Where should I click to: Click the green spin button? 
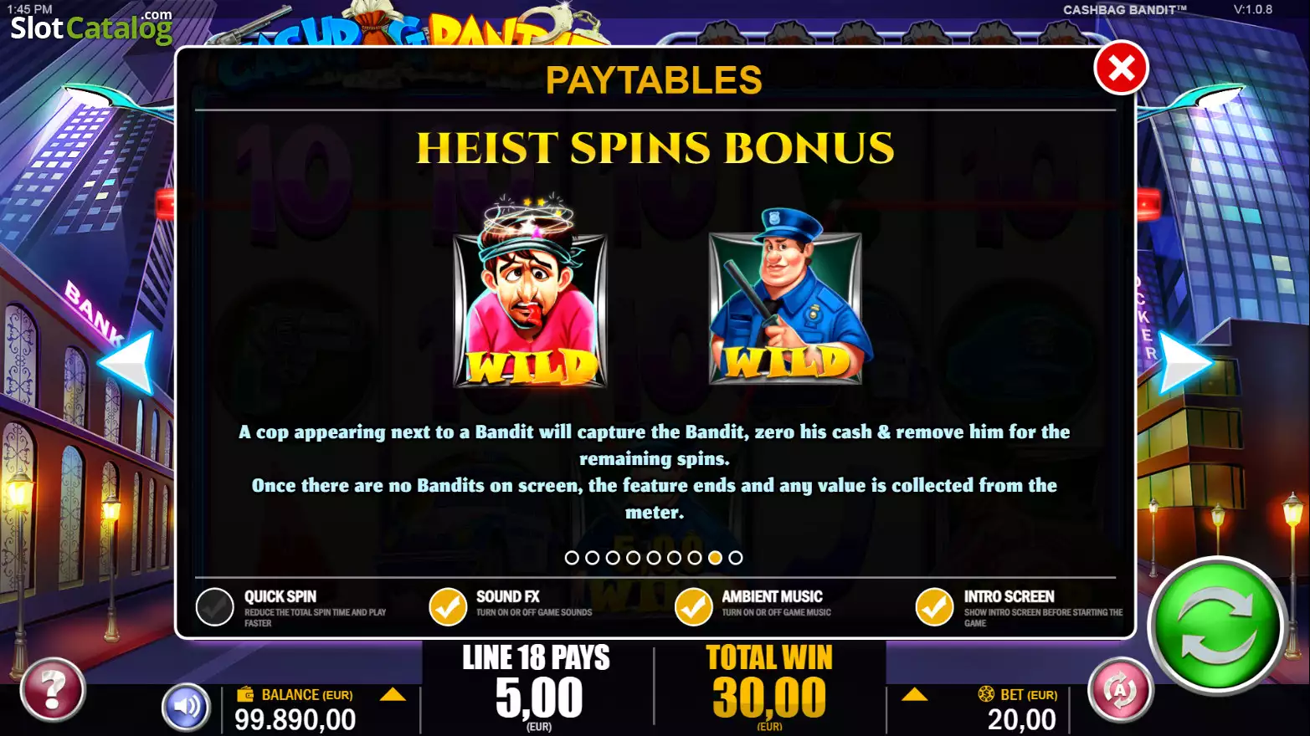(x=1217, y=626)
